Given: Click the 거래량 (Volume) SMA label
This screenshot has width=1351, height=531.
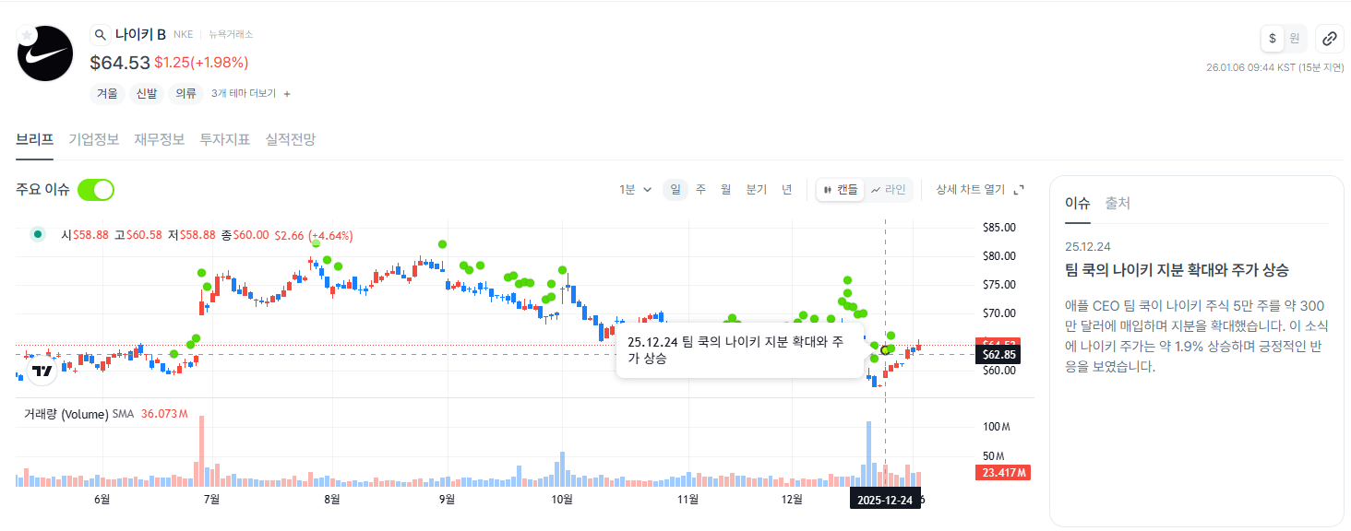Looking at the screenshot, I should tap(78, 414).
